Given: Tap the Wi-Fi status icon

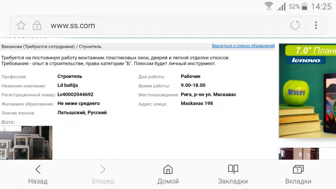Looking at the screenshot, I should pyautogui.click(x=268, y=6).
